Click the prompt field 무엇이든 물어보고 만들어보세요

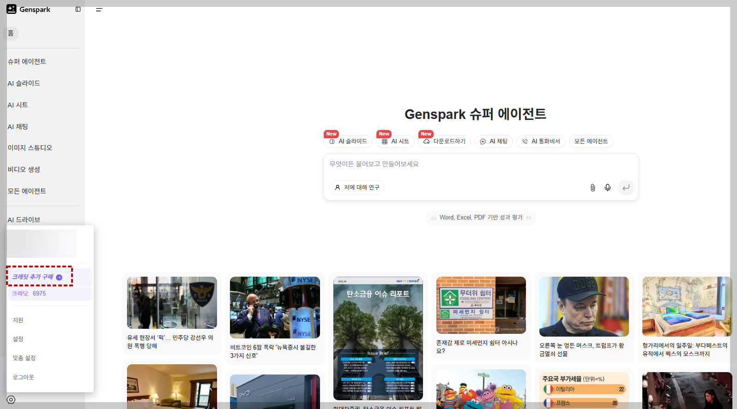pyautogui.click(x=481, y=164)
